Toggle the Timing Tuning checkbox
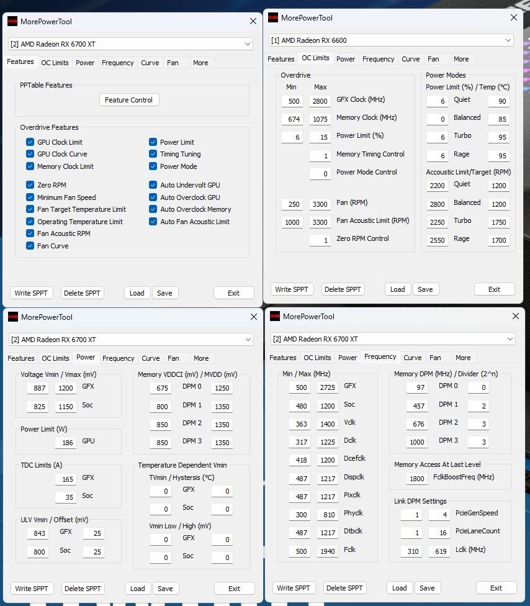 click(x=153, y=154)
